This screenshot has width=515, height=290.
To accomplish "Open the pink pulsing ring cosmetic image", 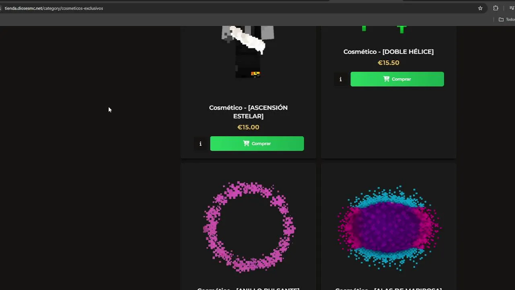I will [249, 227].
